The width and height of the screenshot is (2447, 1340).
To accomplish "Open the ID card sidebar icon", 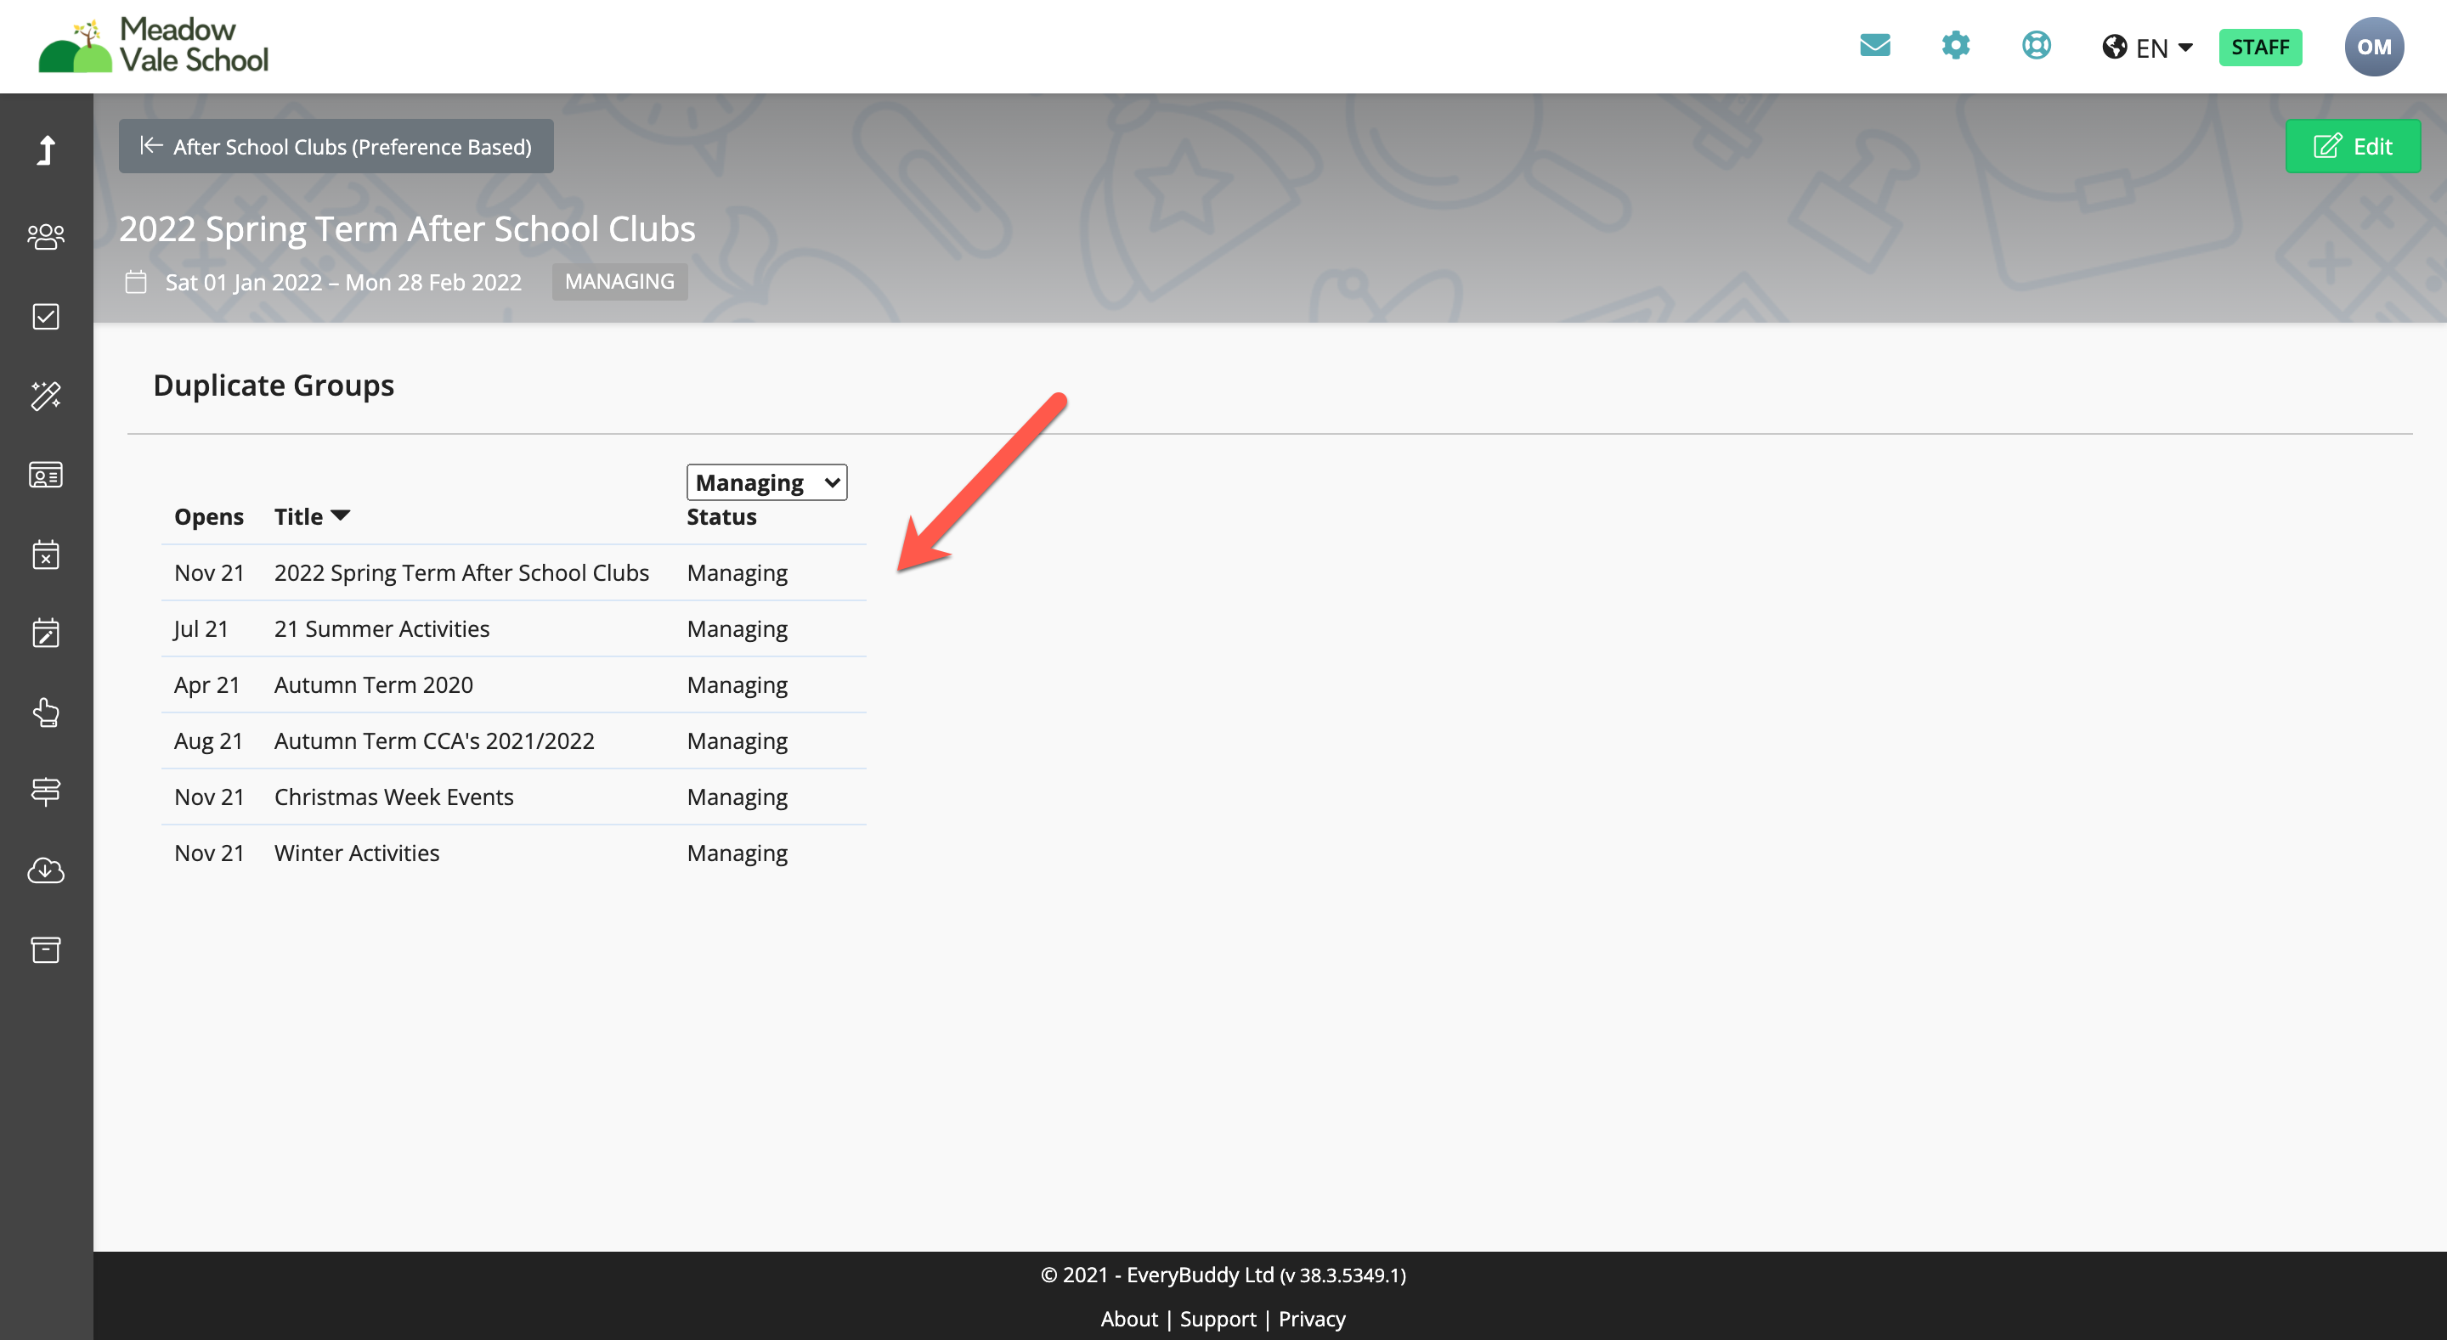I will pos(46,475).
